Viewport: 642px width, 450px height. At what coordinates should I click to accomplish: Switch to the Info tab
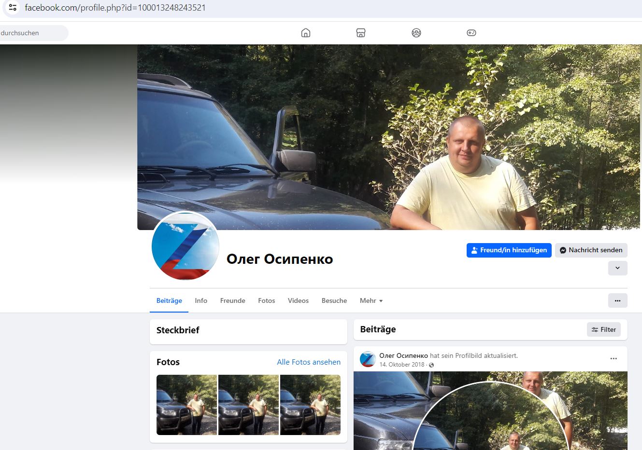coord(201,300)
